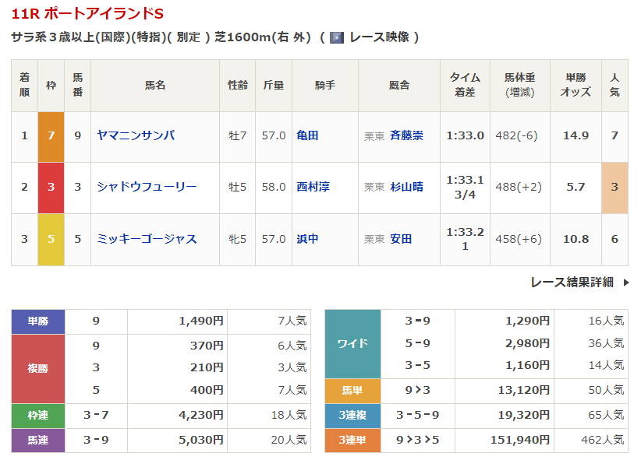Click the 3連単 payout label
641x460 pixels.
pyautogui.click(x=352, y=440)
